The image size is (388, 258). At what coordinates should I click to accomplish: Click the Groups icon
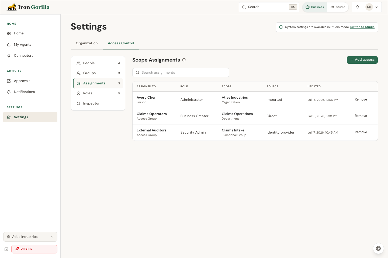(79, 73)
